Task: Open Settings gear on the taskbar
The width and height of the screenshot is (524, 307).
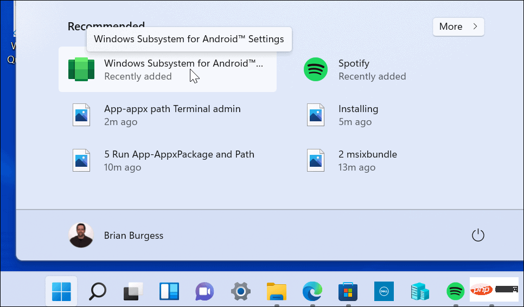Action: 241,291
